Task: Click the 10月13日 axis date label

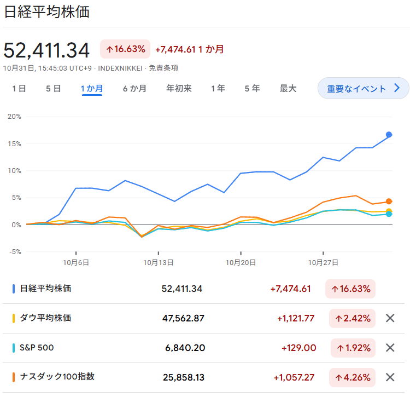Action: click(158, 262)
